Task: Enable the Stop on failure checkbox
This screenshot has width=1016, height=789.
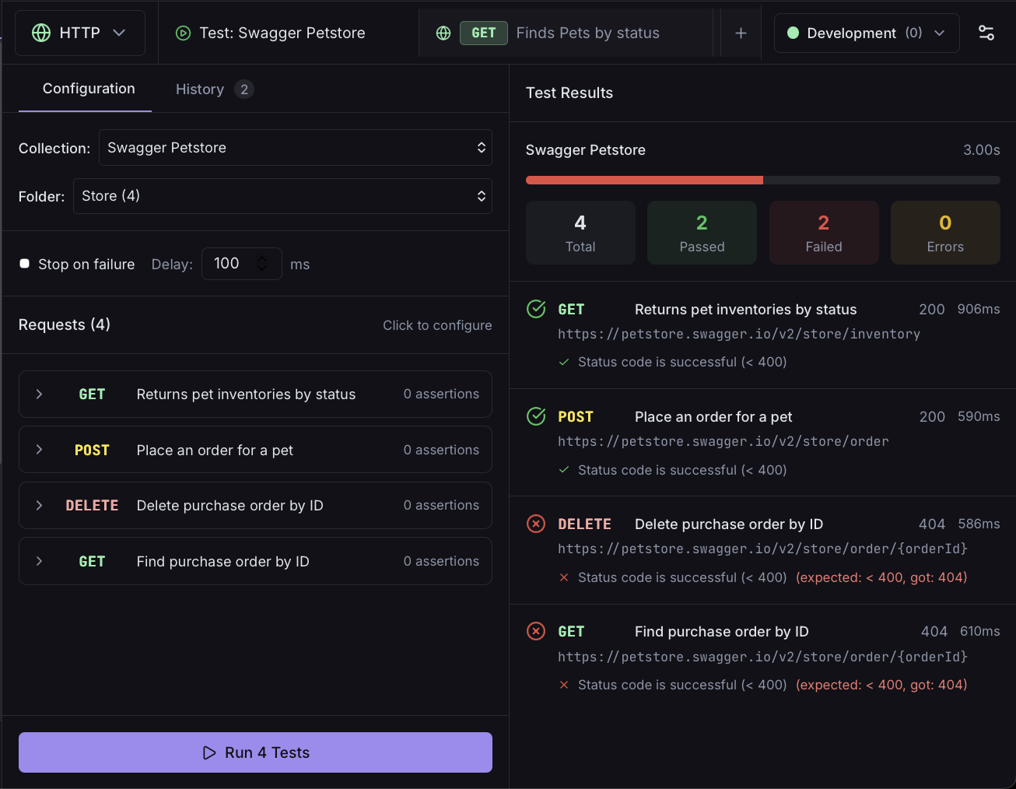Action: (24, 263)
